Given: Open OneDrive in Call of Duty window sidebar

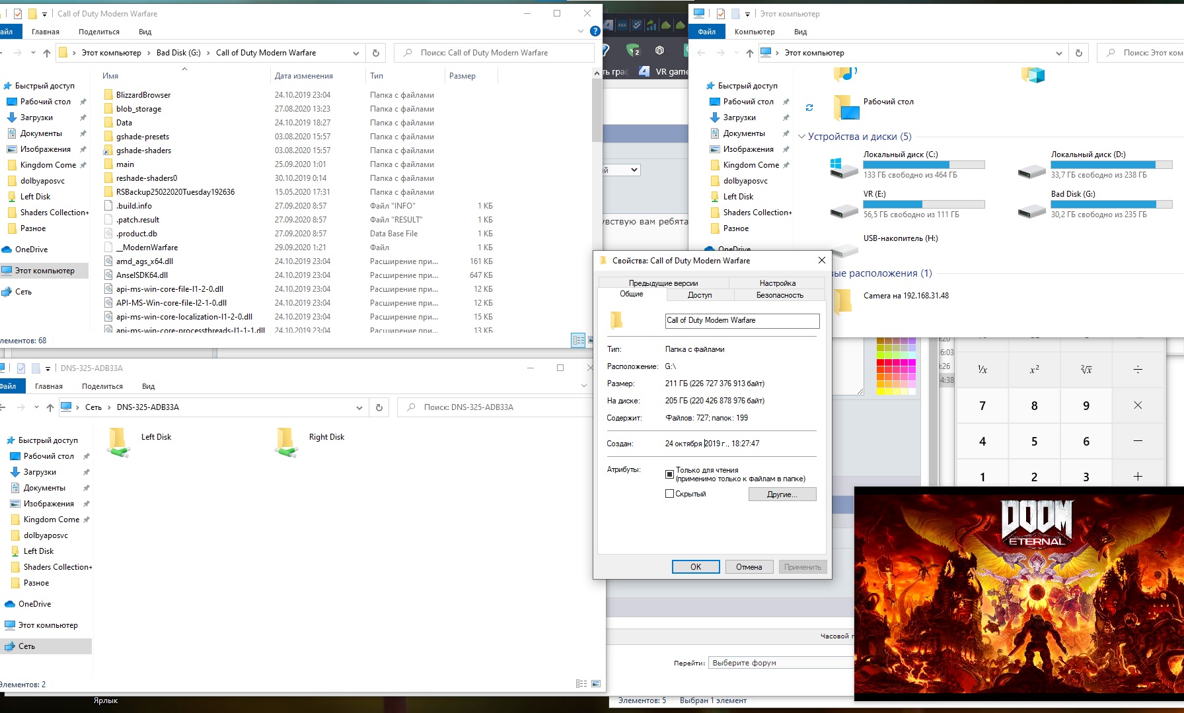Looking at the screenshot, I should (x=31, y=250).
